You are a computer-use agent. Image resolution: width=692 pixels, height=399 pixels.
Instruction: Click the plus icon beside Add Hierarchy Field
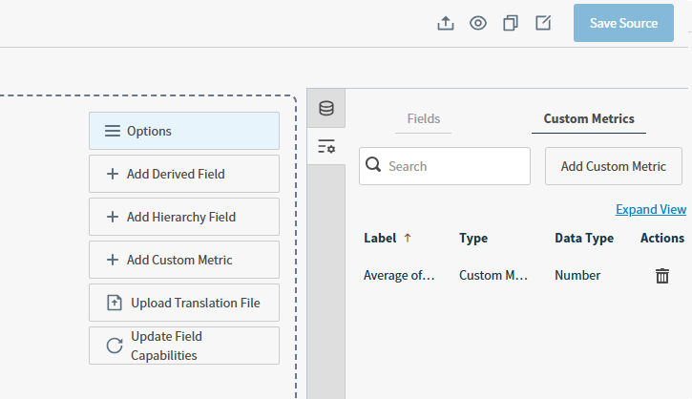coord(112,217)
